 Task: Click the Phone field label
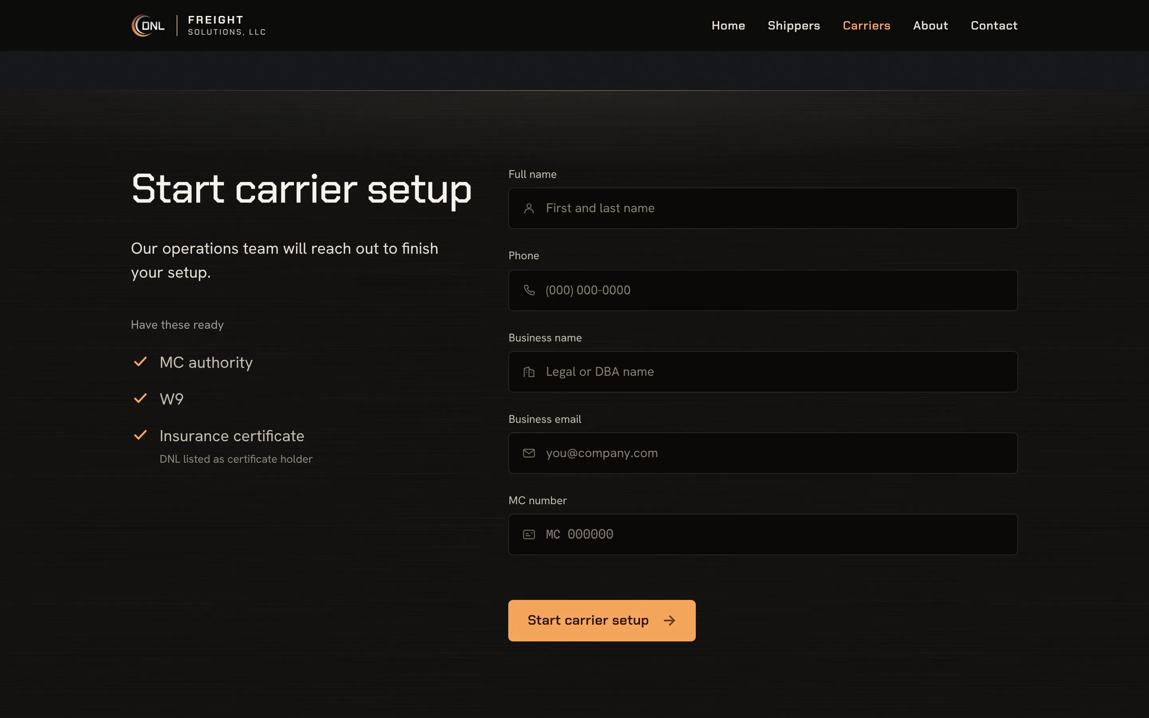click(x=524, y=256)
